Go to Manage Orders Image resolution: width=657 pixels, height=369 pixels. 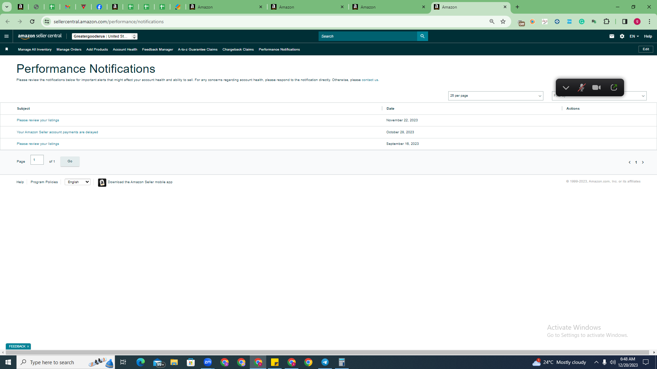tap(69, 50)
